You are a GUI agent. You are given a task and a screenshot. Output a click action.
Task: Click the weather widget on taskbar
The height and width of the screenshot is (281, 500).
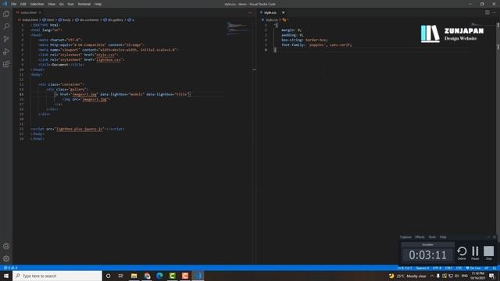[x=408, y=276]
